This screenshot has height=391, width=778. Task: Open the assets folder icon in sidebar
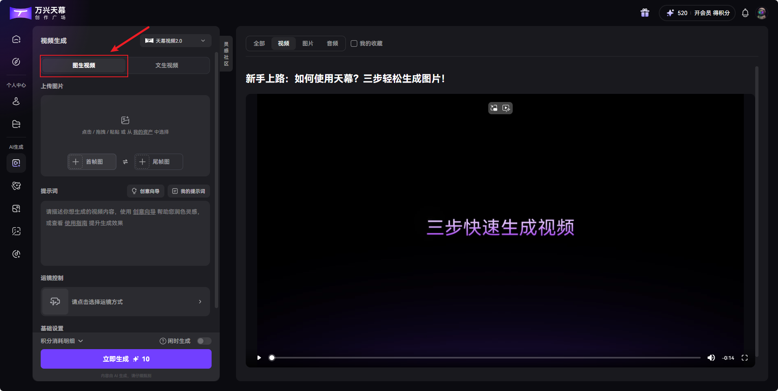coord(16,124)
